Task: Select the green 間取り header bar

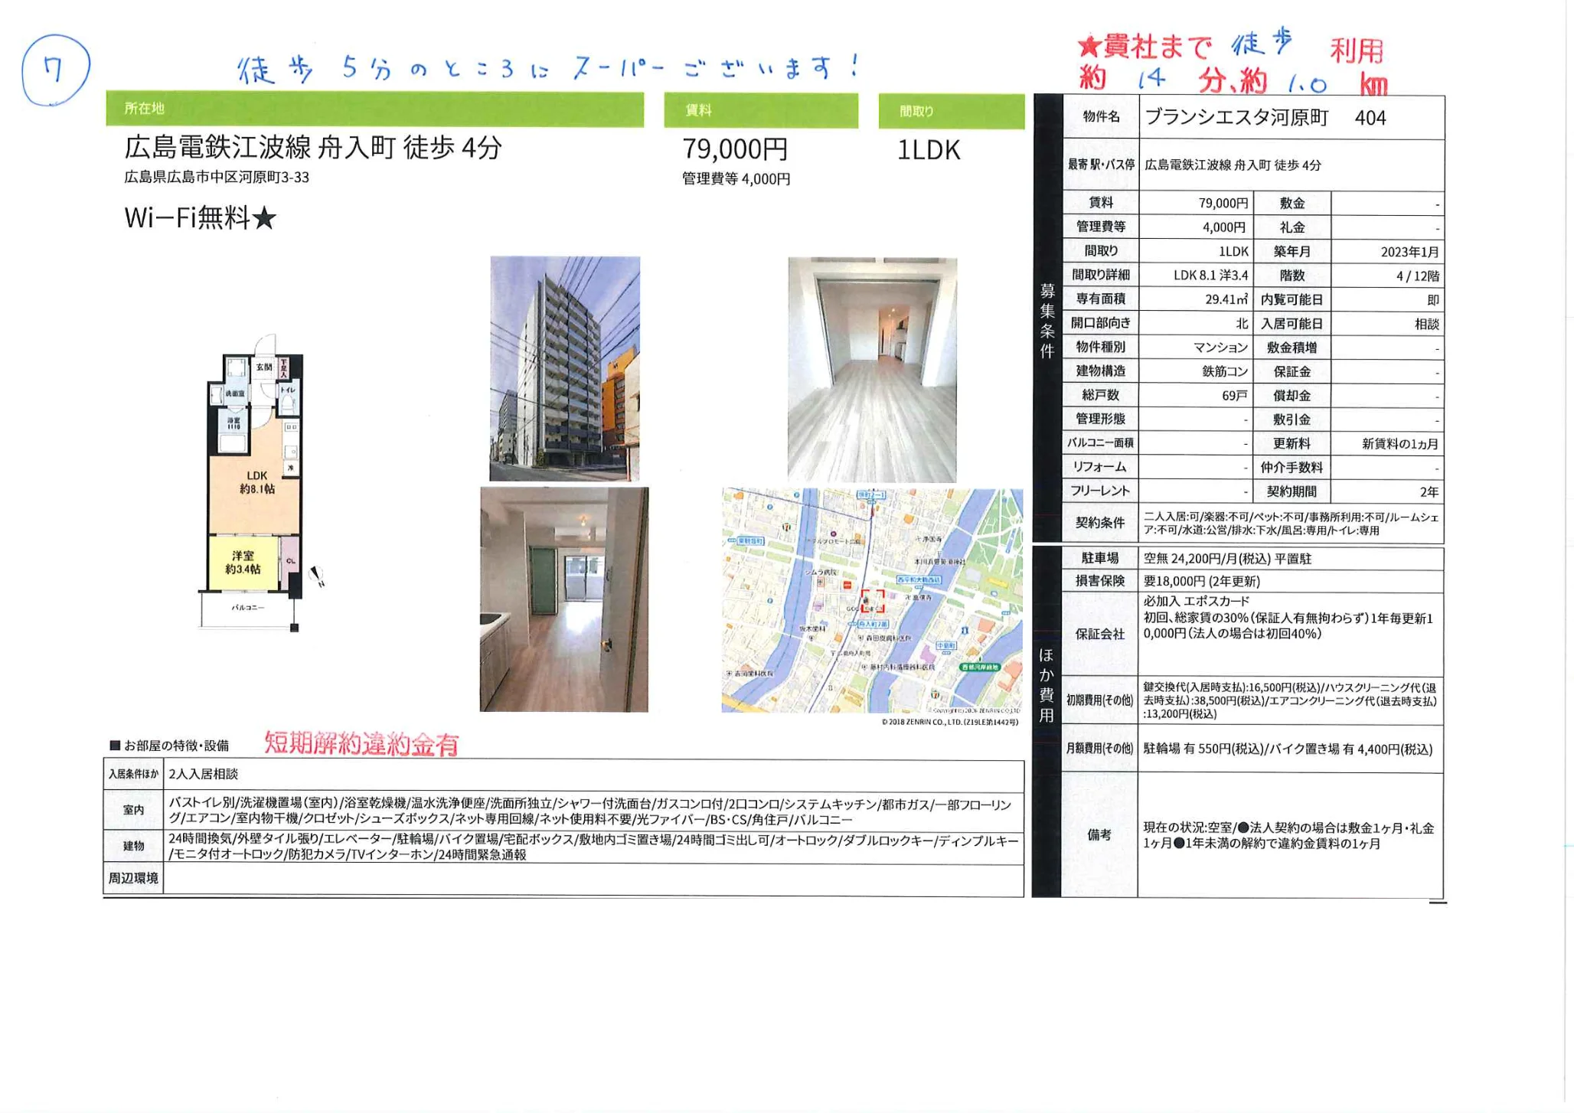Action: (x=951, y=112)
